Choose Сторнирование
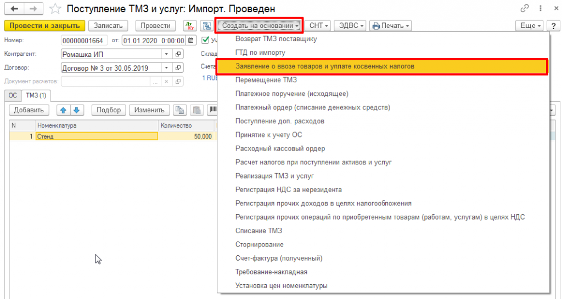This screenshot has width=562, height=299. pyautogui.click(x=259, y=245)
